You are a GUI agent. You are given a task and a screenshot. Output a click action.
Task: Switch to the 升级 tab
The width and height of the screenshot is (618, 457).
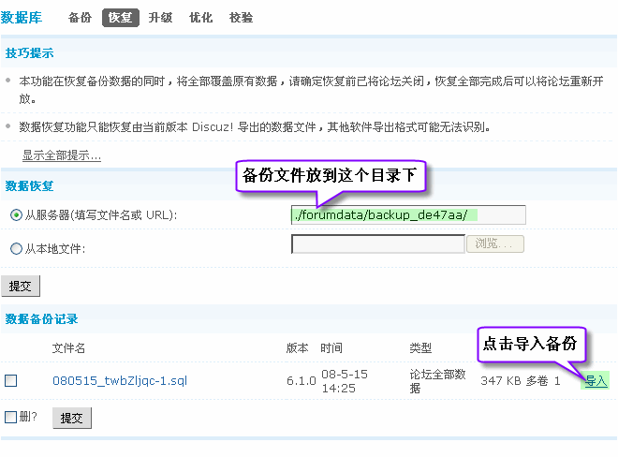coord(160,18)
